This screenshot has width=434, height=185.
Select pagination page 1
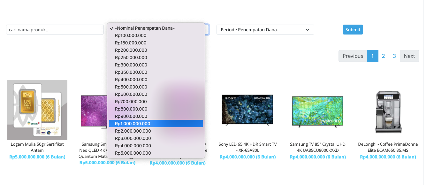tap(373, 56)
